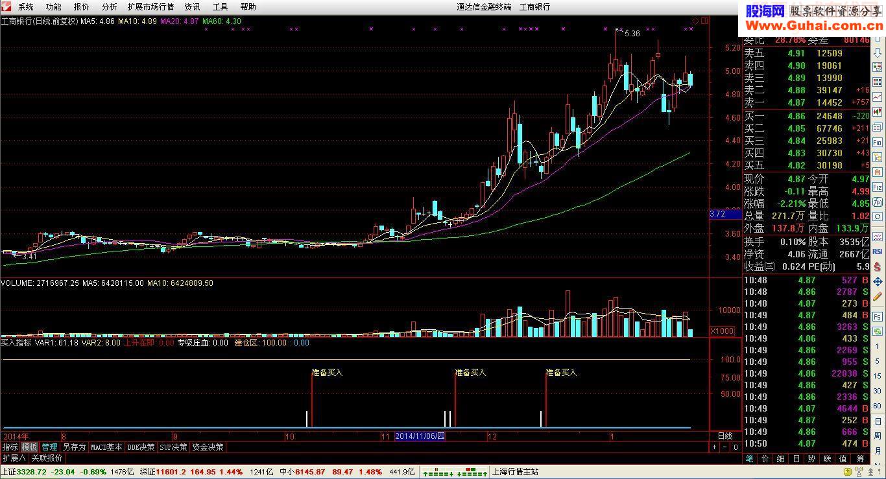Screen dimensions: 886x479
Task: Click the FS icon in right toolbar
Action: click(x=878, y=316)
